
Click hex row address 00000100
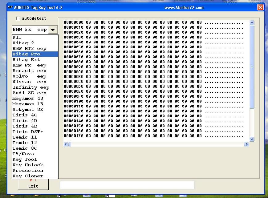(x=74, y=101)
